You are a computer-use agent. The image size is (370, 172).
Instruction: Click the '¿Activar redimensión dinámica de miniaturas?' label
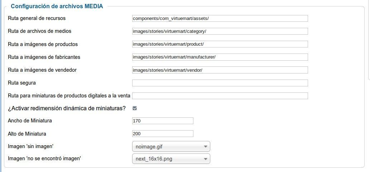click(x=67, y=108)
